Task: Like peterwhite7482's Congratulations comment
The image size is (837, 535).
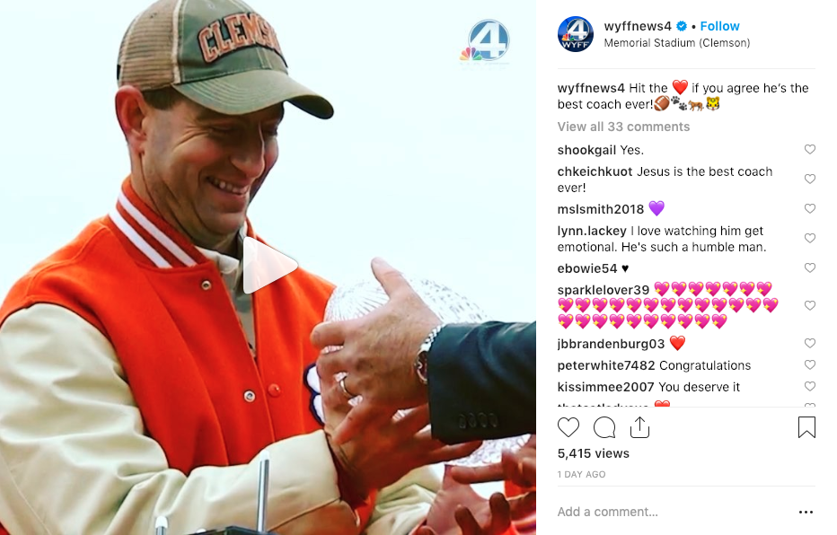Action: 810,364
